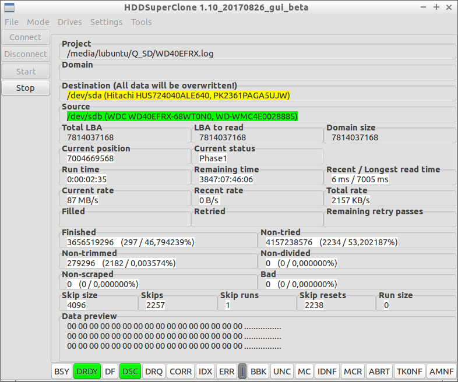Click the Phase1 current status value
458x382 pixels.
coord(213,158)
